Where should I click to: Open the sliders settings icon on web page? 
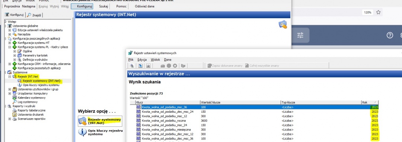click(300, 36)
